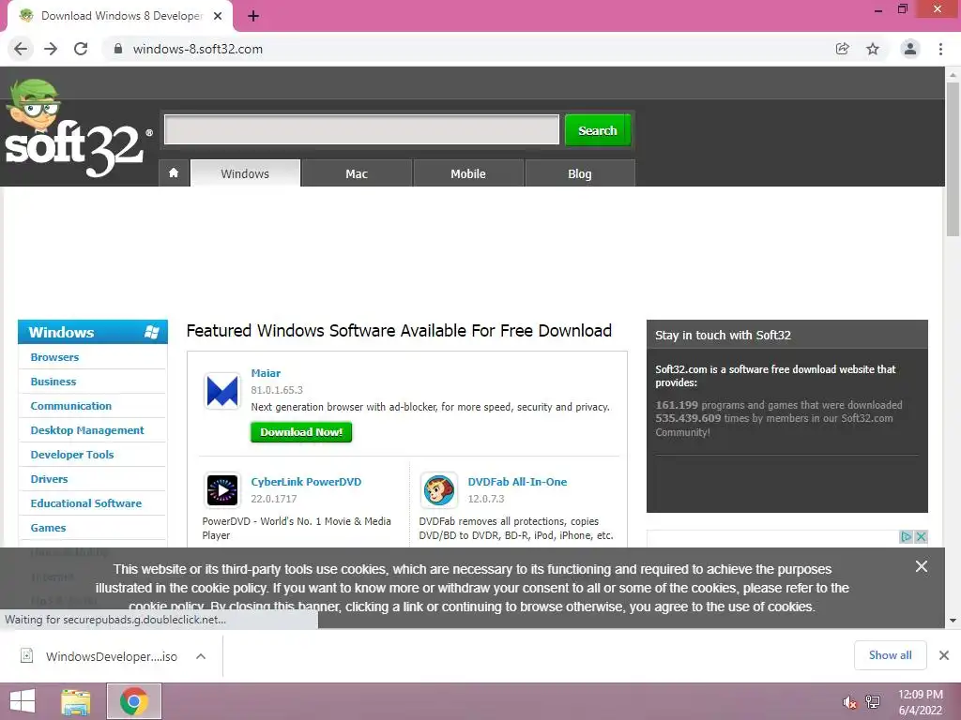The height and width of the screenshot is (720, 961).
Task: Close the ad with X icon
Action: coord(921,537)
